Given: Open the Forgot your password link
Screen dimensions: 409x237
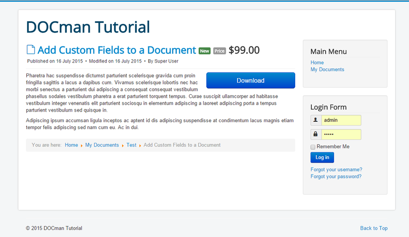Looking at the screenshot, I should tap(336, 176).
